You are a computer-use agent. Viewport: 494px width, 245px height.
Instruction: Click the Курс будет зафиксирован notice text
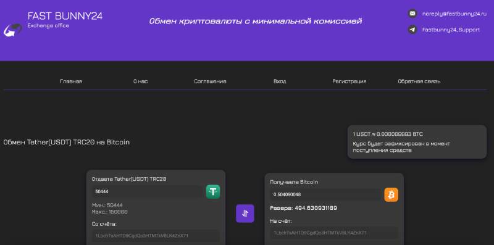click(401, 147)
